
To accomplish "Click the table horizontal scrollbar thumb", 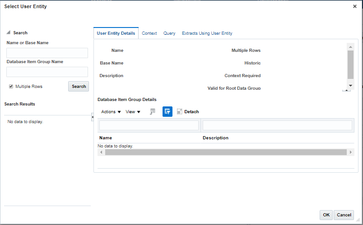I will coord(226,152).
